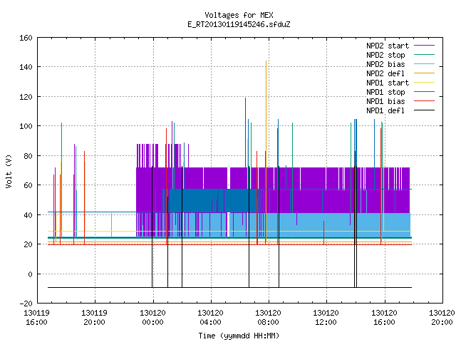Image resolution: width=456 pixels, height=342 pixels.
Task: Click the Volt (V) axis label
Action: [x=9, y=171]
